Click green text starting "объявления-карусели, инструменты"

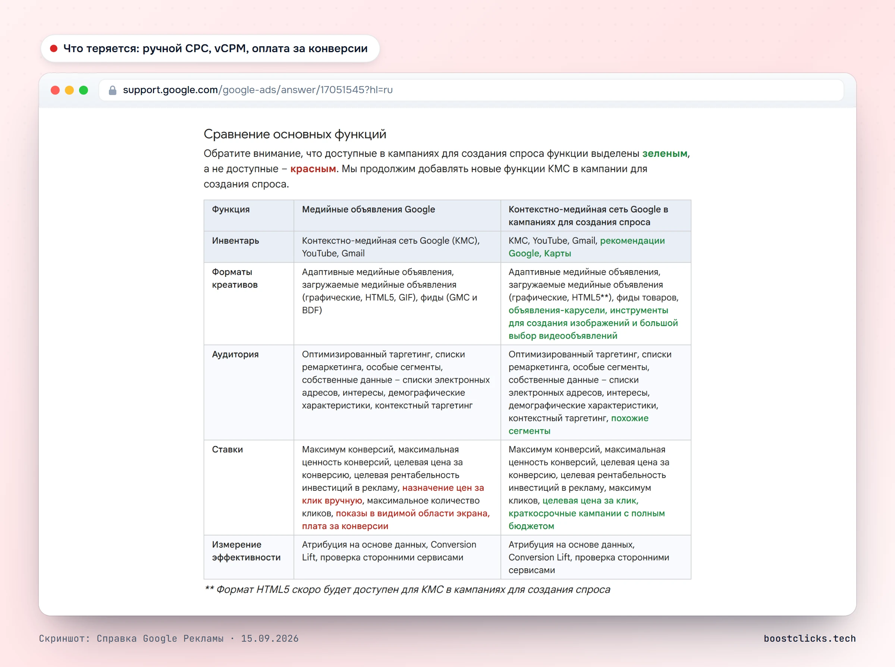pos(593,323)
